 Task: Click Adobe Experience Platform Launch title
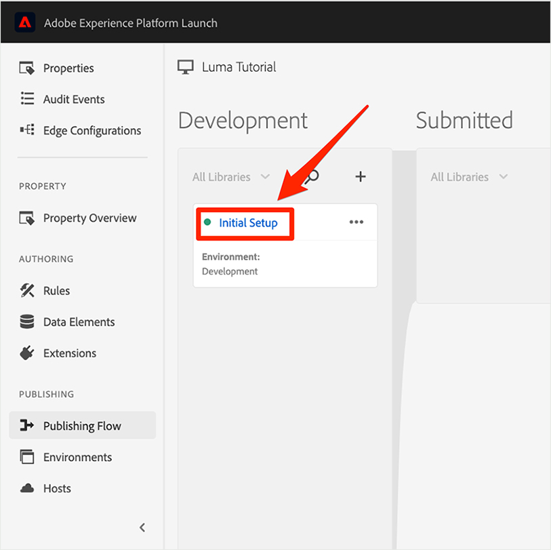coord(130,23)
